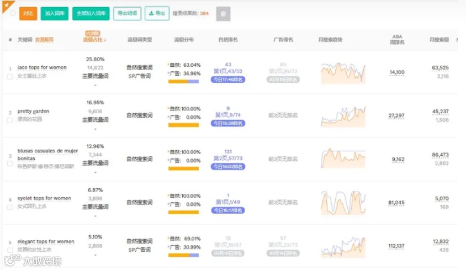Check the eyelet tops for women row

10,207
